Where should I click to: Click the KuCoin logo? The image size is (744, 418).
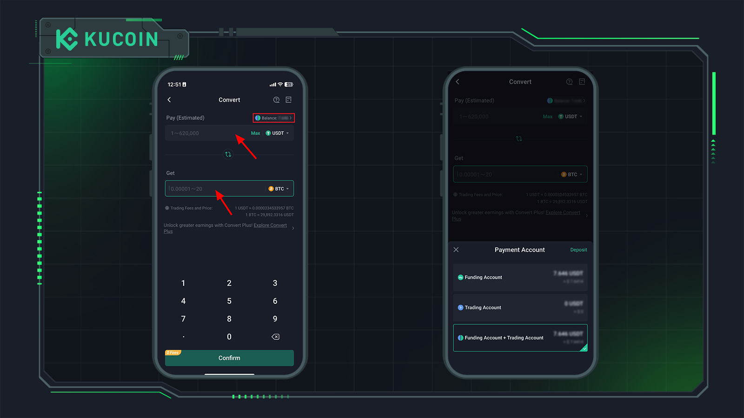click(x=107, y=39)
